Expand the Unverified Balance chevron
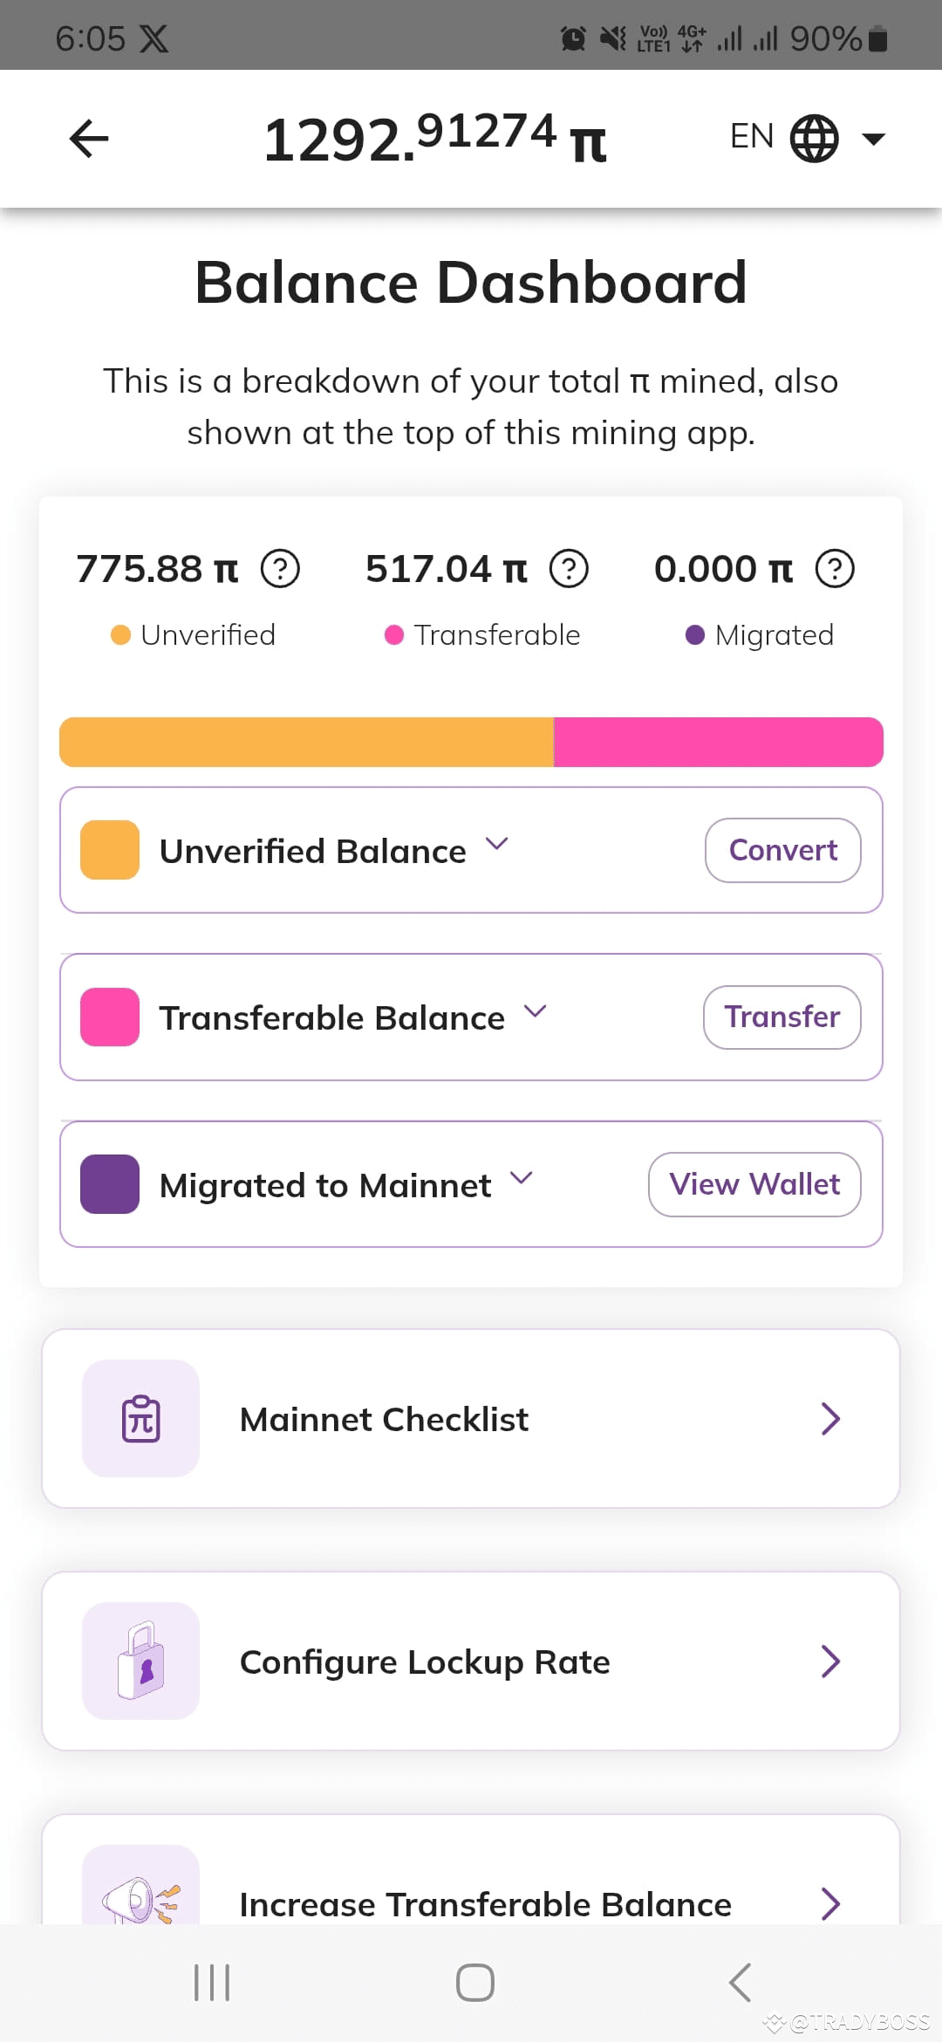 (496, 843)
